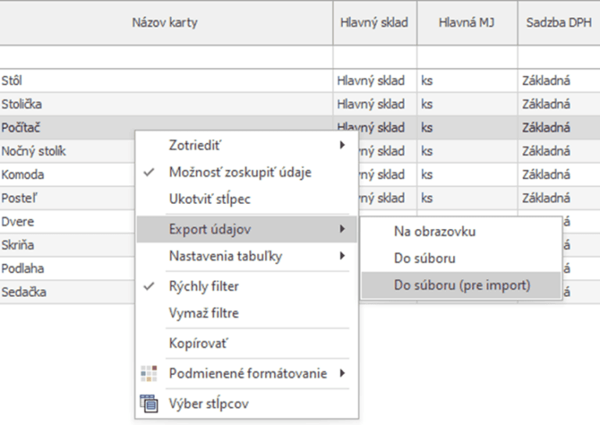Toggle the Možnosť zoskupiť údaje checkmark
Viewport: 600px width, 425px height.
coord(150,172)
